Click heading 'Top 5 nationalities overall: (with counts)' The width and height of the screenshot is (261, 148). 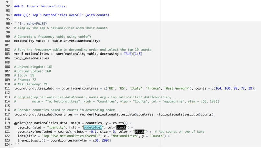pyautogui.click(x=71, y=15)
